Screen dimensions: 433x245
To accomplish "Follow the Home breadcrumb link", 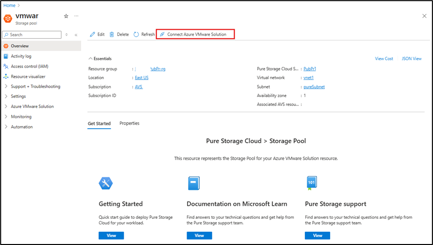I will [x=9, y=5].
